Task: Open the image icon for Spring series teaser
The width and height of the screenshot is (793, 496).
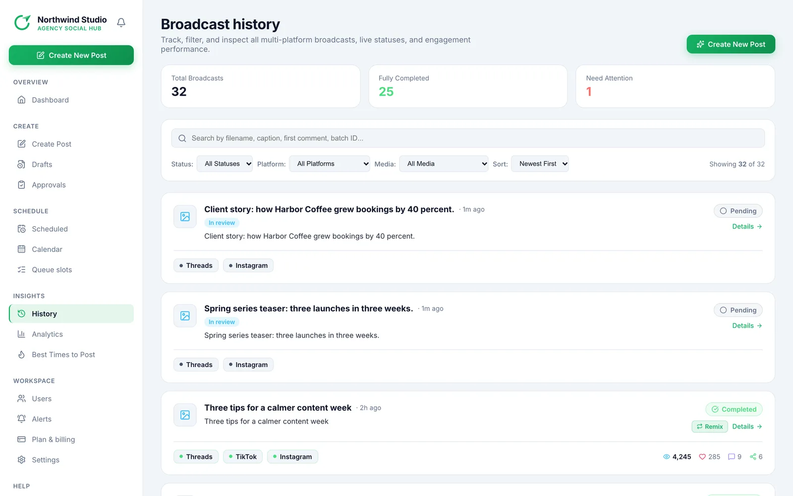Action: (185, 316)
